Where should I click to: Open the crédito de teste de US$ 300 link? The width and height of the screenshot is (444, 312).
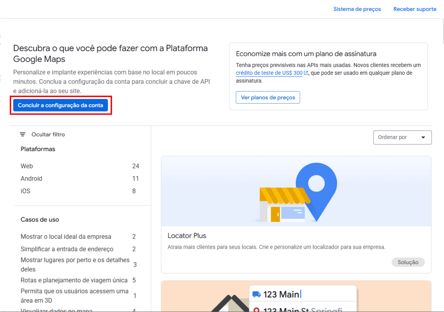pos(269,73)
